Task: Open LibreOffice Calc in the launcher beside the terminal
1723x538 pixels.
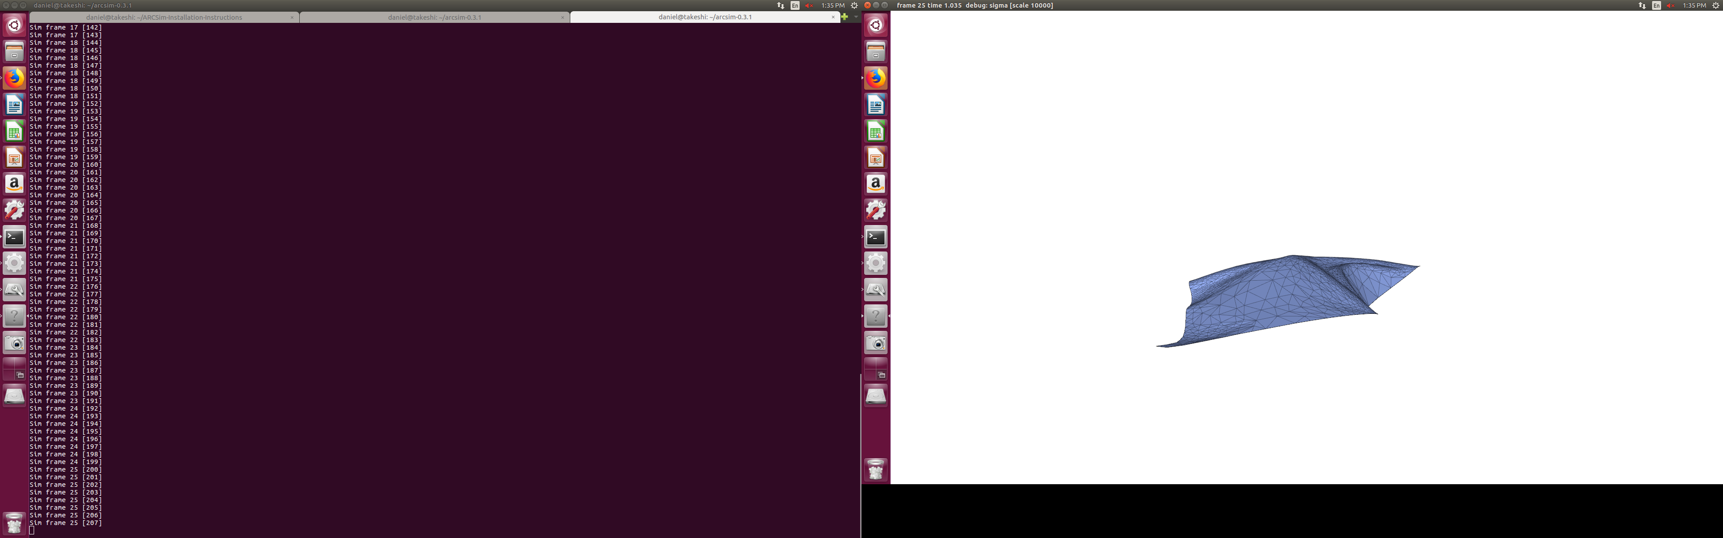Action: (14, 131)
